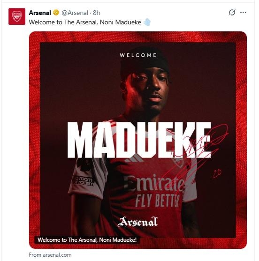This screenshot has width=259, height=261.
Task: Click the 'No room for racism' sleeve badge
Action: point(83,181)
